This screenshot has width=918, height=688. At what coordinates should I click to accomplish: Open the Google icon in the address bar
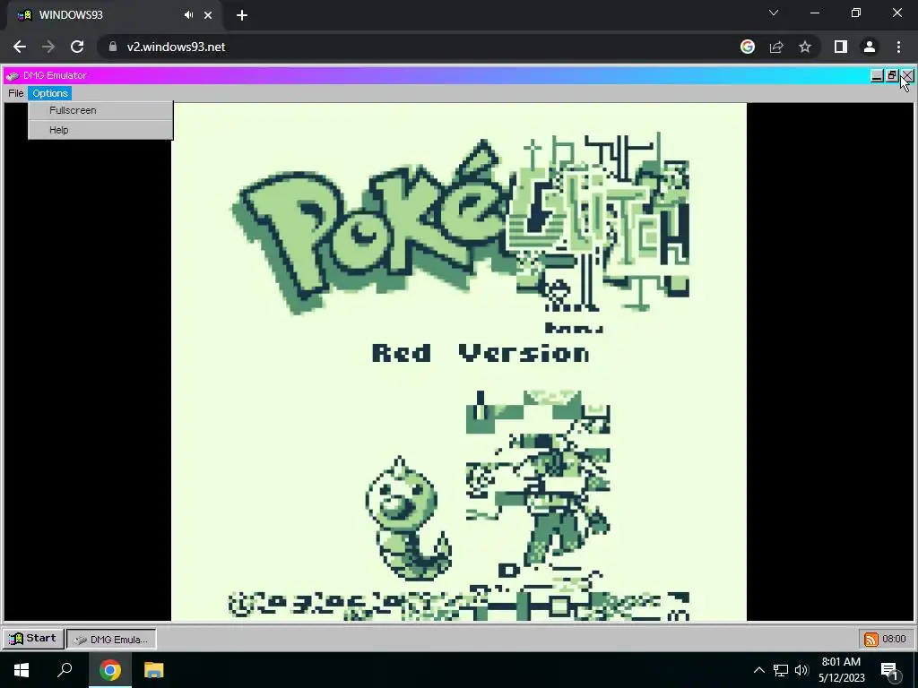pyautogui.click(x=747, y=47)
